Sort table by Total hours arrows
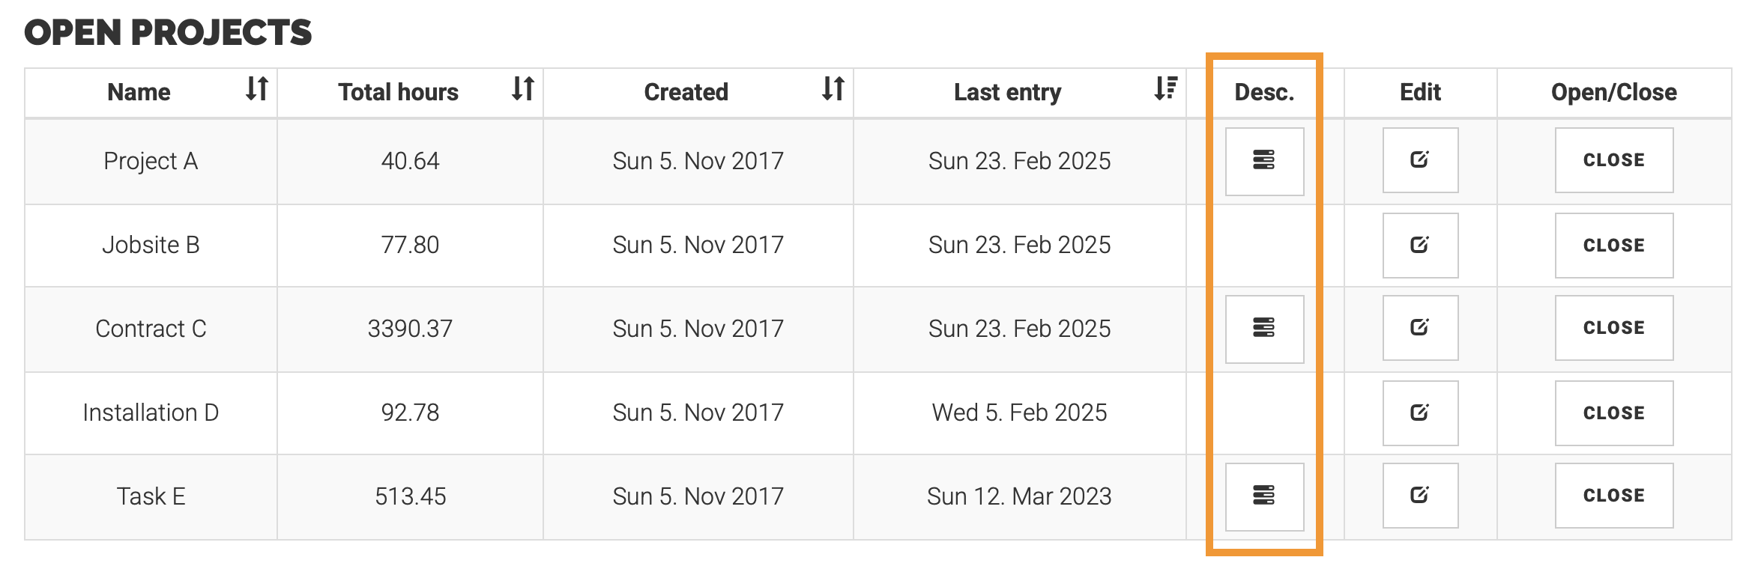 pos(523,89)
